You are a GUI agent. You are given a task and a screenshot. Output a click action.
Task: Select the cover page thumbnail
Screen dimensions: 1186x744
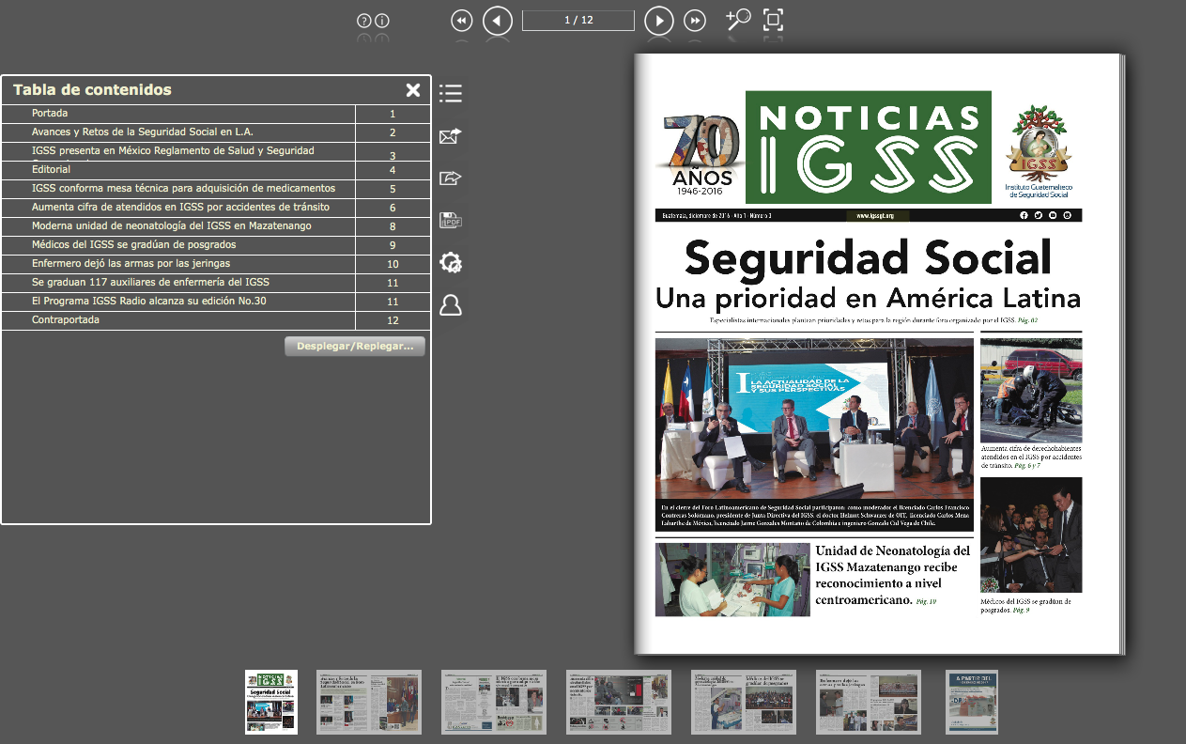click(x=271, y=702)
